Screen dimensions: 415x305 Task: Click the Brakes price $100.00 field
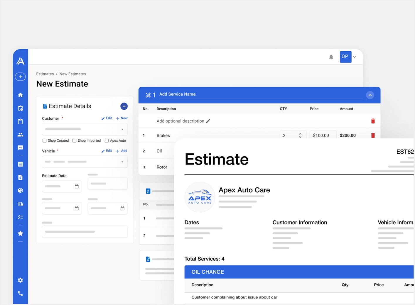coord(323,135)
